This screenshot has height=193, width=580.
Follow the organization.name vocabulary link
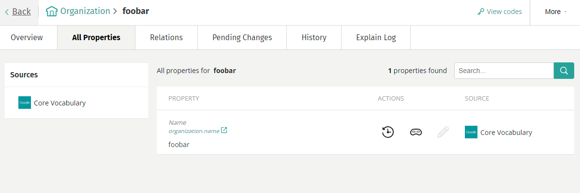[x=194, y=131]
